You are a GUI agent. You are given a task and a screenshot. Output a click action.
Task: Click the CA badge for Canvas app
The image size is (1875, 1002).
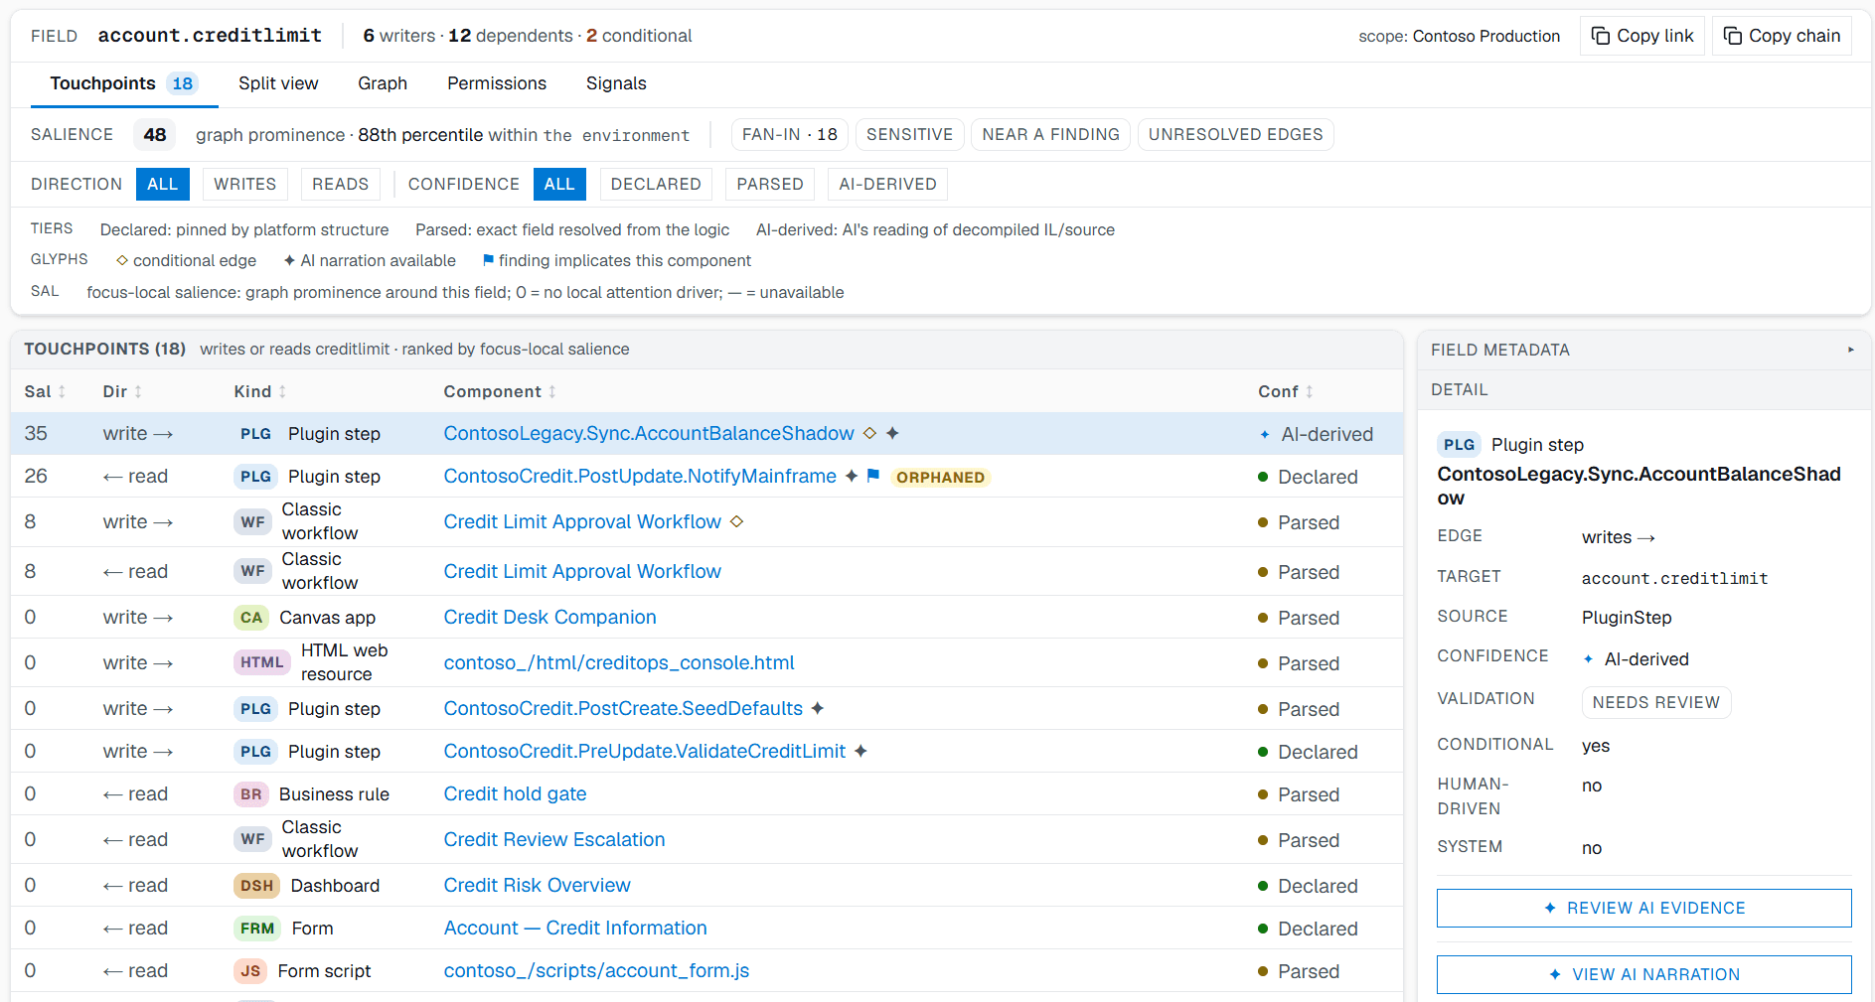coord(251,618)
